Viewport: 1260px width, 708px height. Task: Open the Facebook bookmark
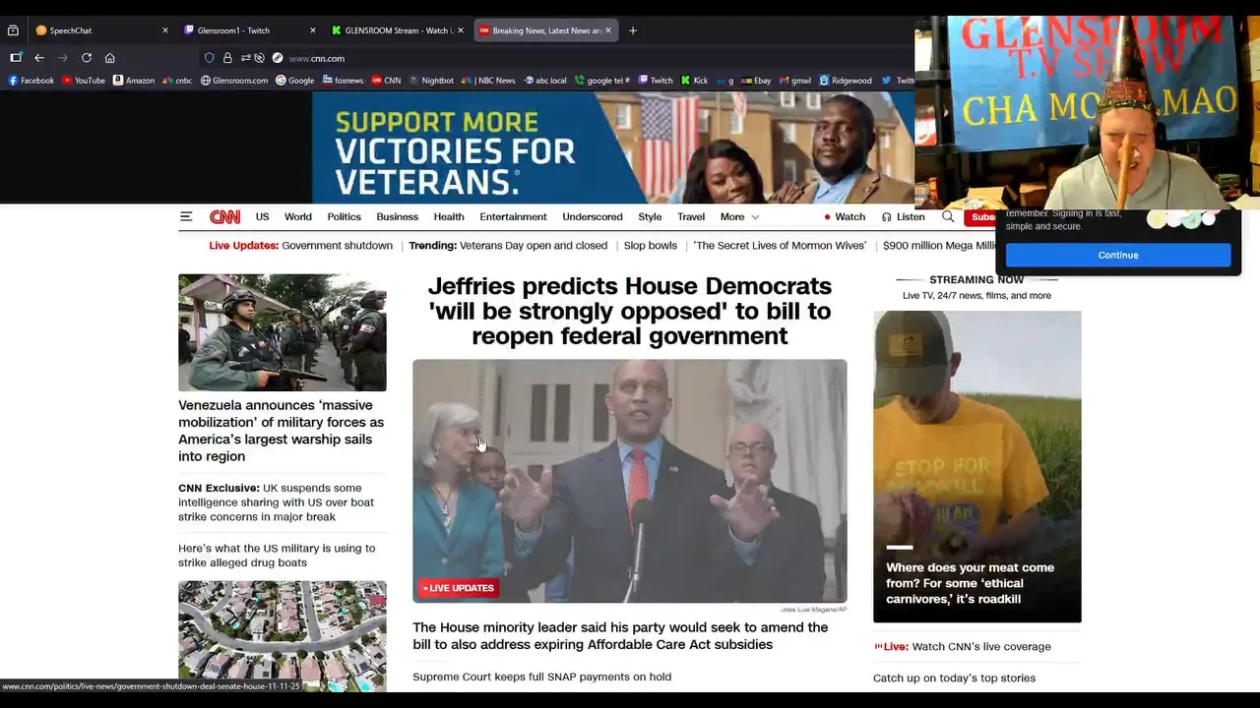coord(31,81)
